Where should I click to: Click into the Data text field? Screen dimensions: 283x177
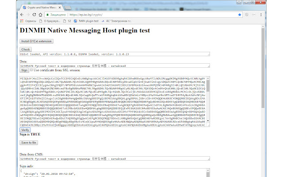pyautogui.click(x=115, y=65)
